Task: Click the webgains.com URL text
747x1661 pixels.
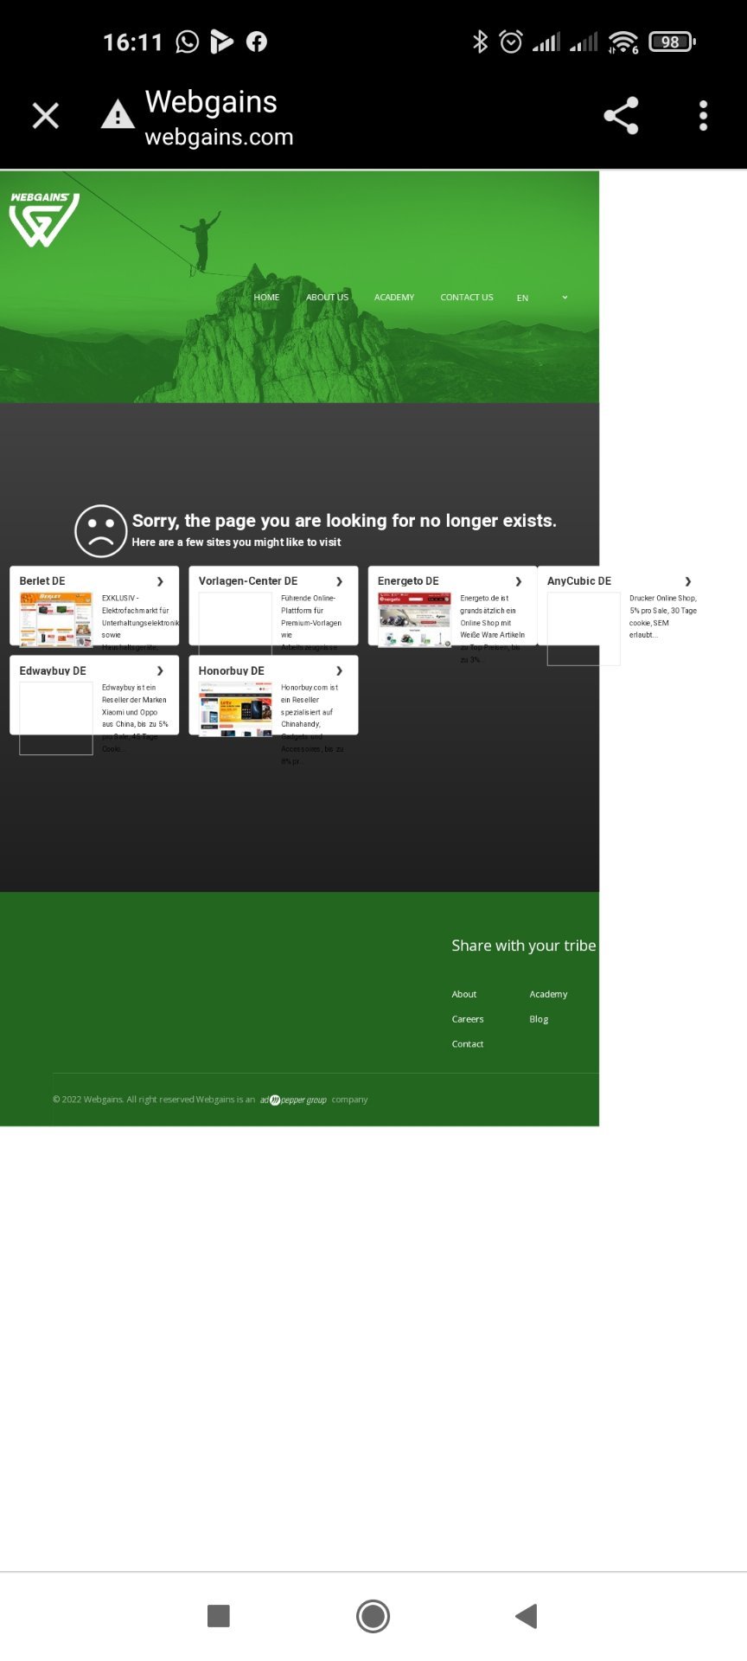Action: click(219, 137)
